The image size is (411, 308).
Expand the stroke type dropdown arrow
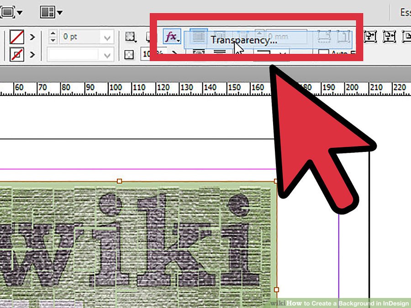pyautogui.click(x=107, y=55)
